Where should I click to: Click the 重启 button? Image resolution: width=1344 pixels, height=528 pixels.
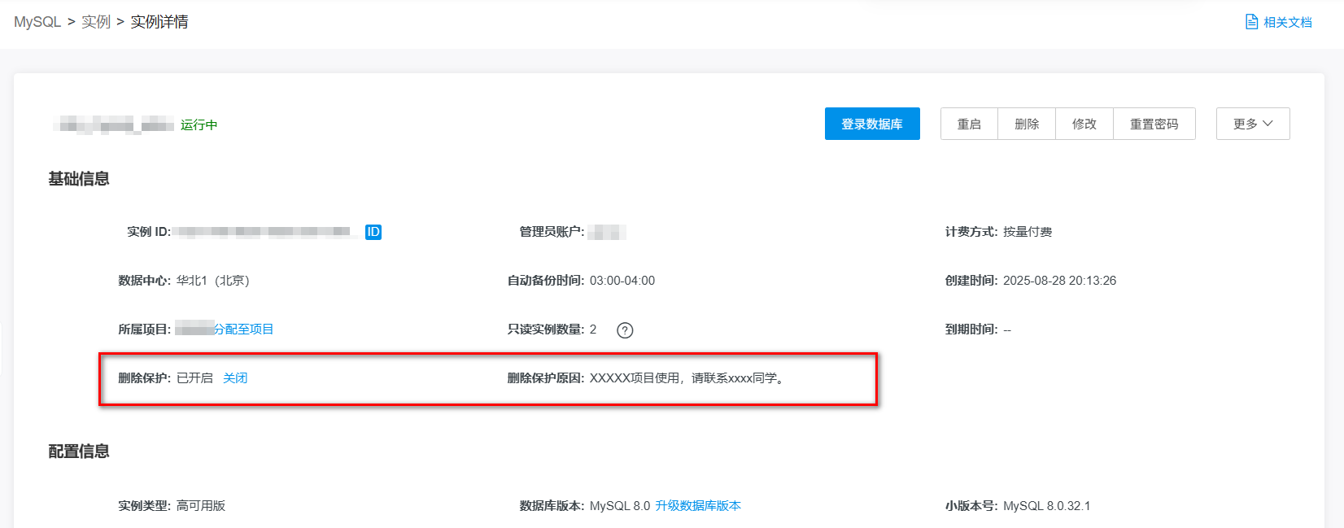tap(969, 124)
